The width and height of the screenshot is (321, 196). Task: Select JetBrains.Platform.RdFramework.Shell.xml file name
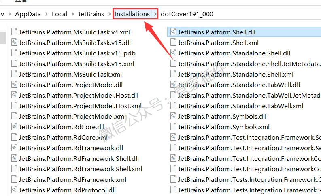(81, 169)
